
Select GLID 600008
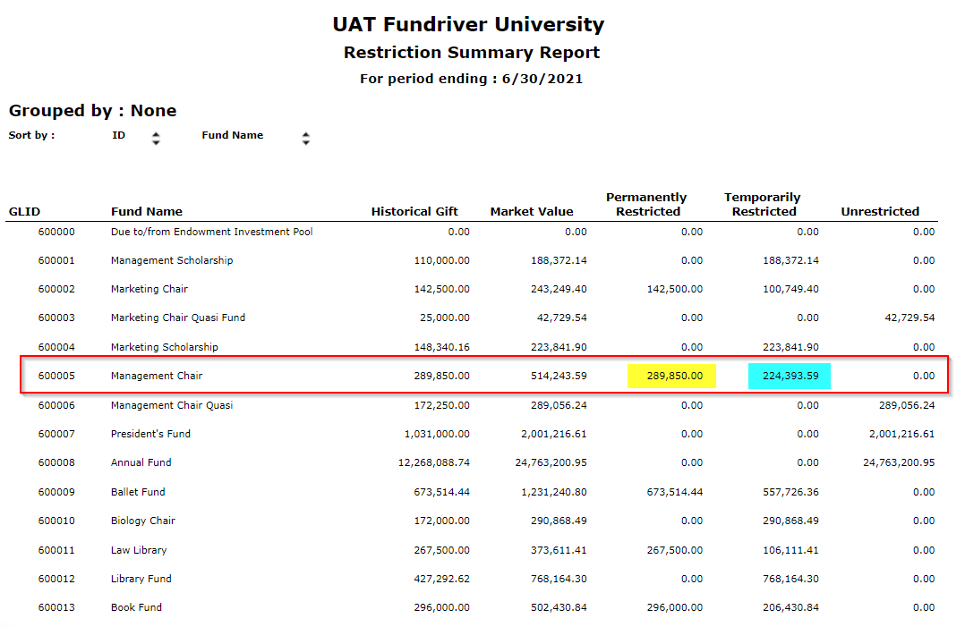(56, 462)
